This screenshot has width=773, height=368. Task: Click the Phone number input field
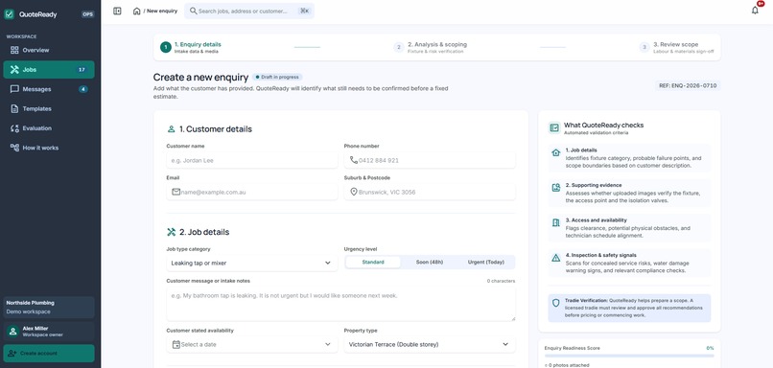[430, 160]
